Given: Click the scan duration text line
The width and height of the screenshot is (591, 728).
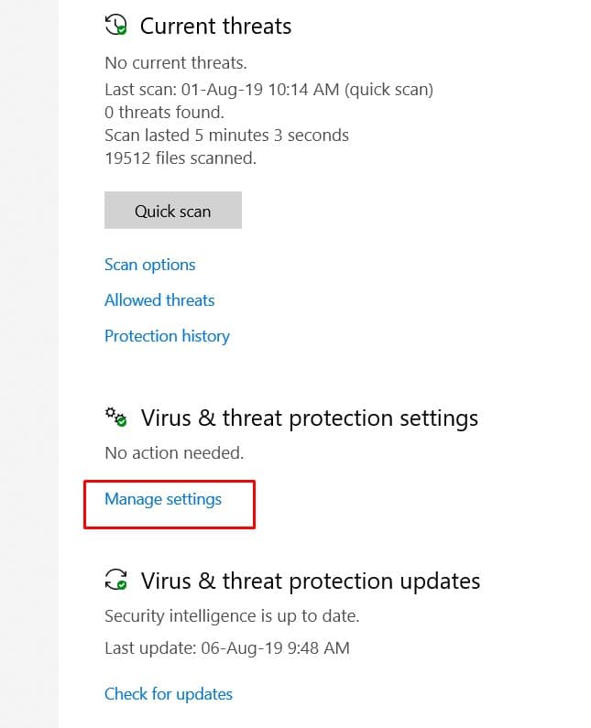Looking at the screenshot, I should pyautogui.click(x=226, y=136).
